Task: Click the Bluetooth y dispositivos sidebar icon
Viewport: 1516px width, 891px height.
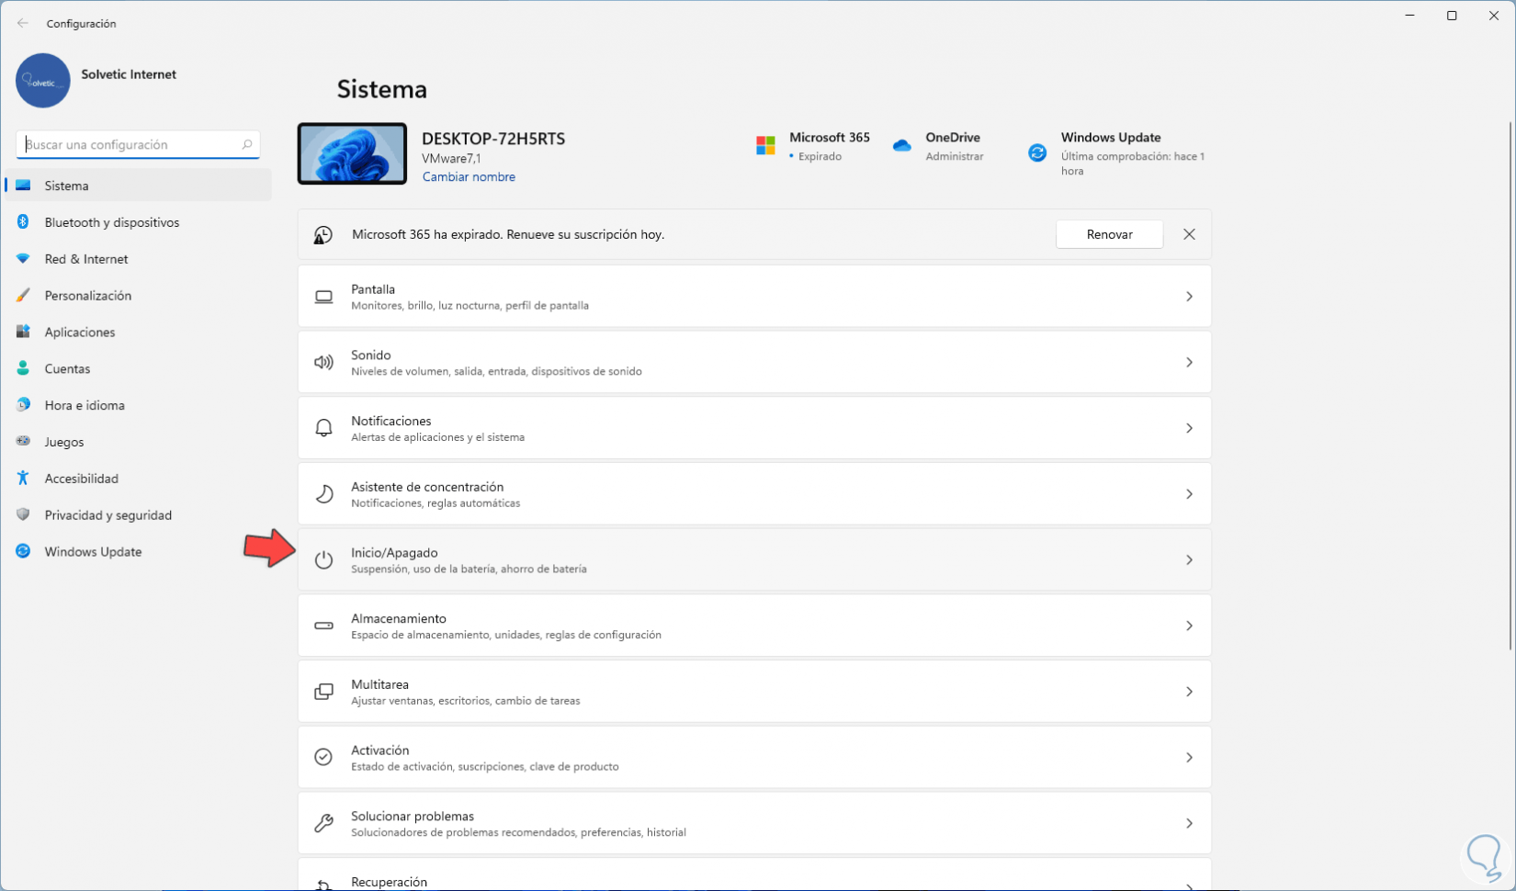Action: [23, 222]
